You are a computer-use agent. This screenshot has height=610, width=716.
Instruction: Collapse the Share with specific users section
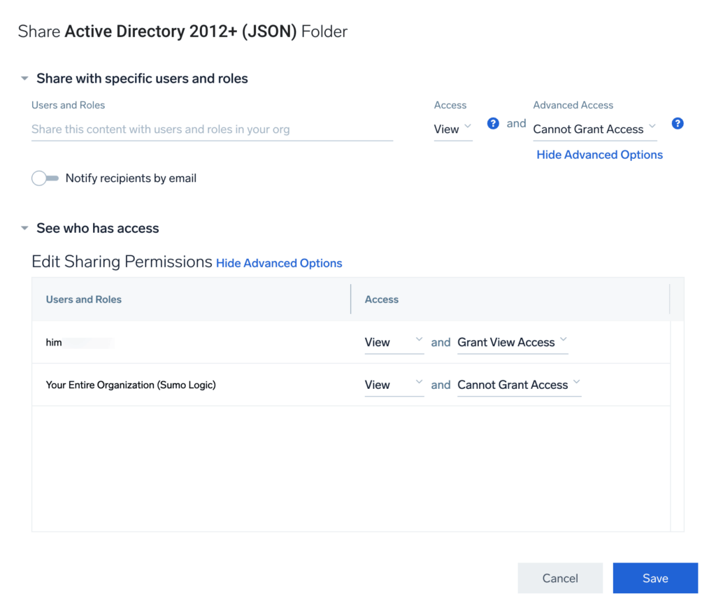point(24,78)
